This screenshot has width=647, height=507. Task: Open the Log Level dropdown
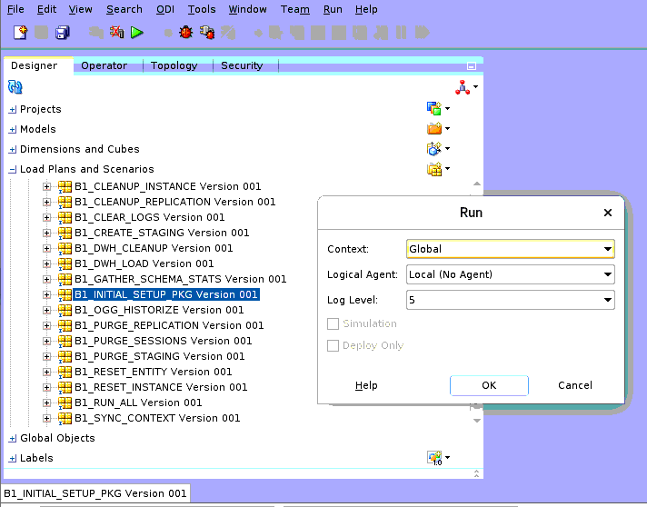511,300
